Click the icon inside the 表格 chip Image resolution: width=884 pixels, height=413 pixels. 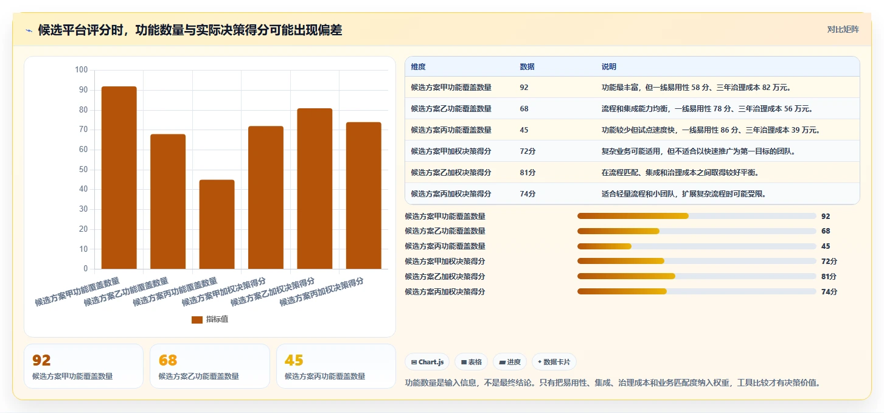464,362
